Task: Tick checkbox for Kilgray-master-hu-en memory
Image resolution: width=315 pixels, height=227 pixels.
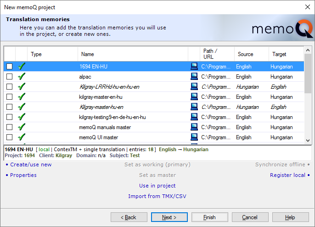Action: [x=10, y=107]
